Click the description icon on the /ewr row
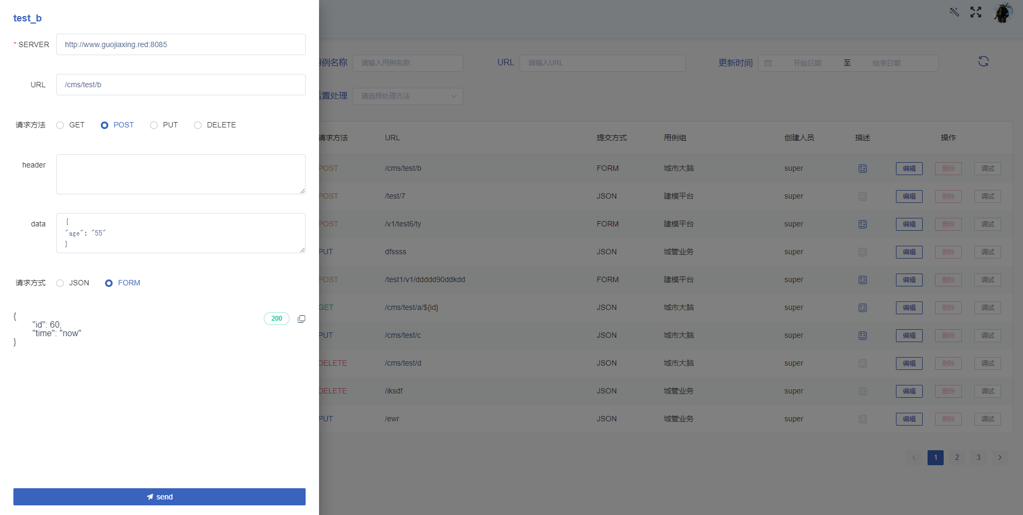Viewport: 1023px width, 515px height. coord(862,419)
